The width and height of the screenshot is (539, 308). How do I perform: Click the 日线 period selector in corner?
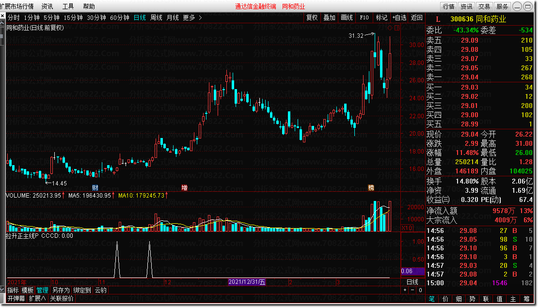pos(412,282)
